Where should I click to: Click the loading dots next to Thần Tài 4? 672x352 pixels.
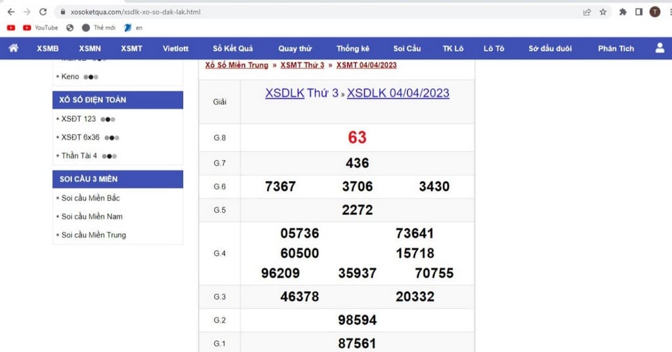coord(110,156)
